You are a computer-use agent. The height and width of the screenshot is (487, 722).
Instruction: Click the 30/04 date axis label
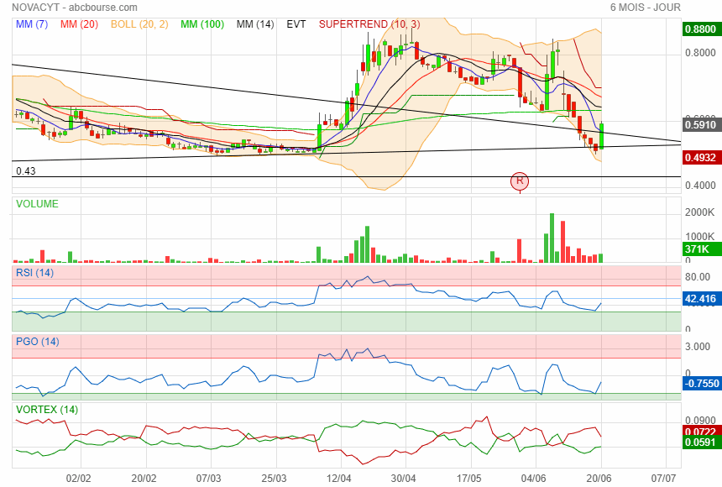[404, 479]
